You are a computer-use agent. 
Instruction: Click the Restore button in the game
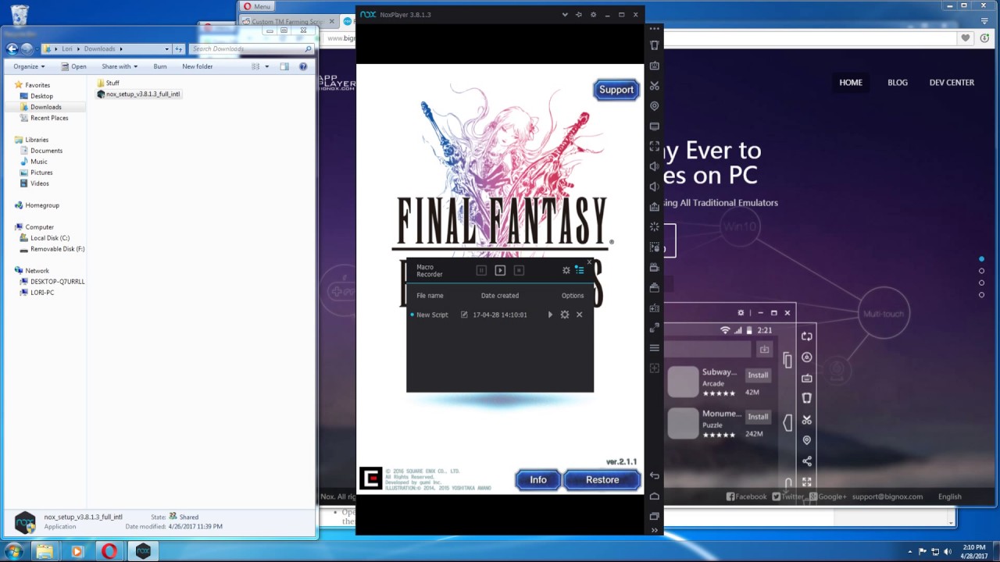(x=602, y=480)
